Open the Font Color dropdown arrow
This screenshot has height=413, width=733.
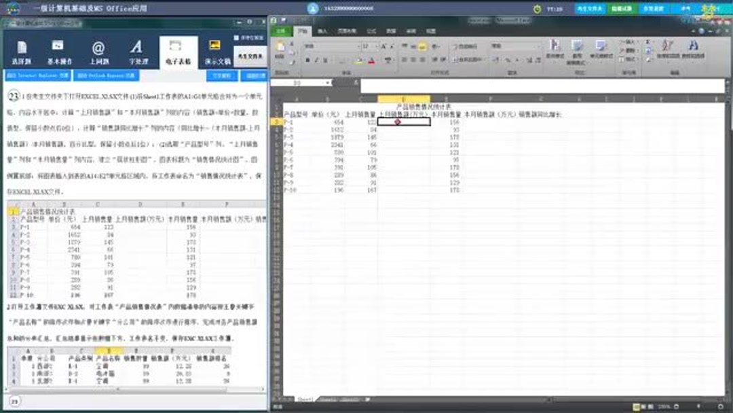coord(377,60)
